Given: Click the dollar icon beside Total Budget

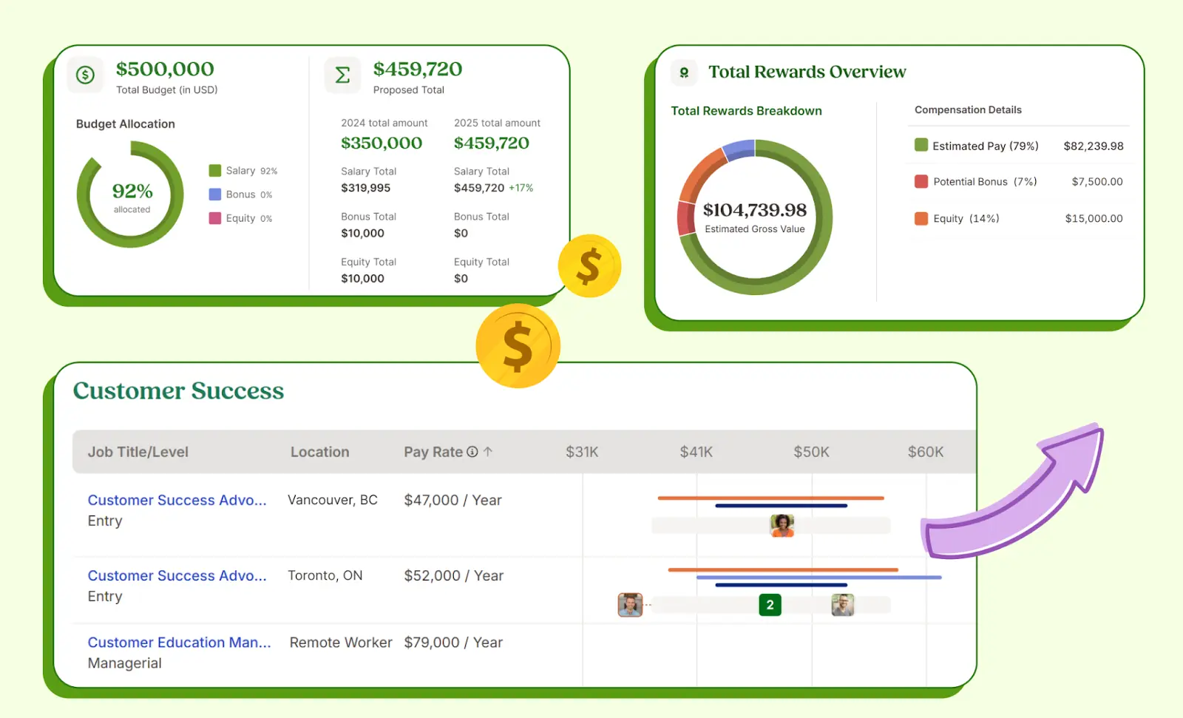Looking at the screenshot, I should pos(86,75).
